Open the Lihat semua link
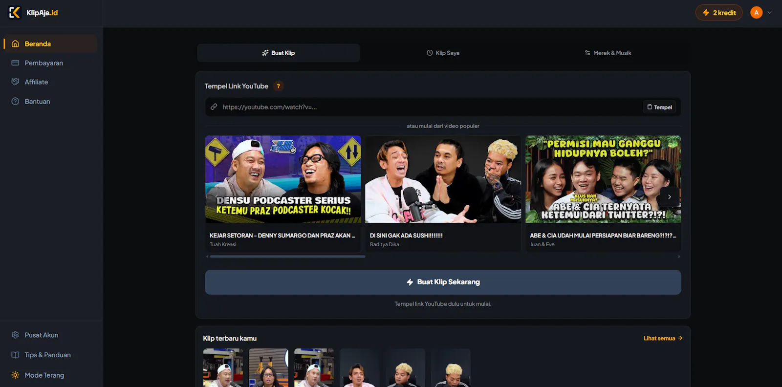782x387 pixels. pos(663,338)
